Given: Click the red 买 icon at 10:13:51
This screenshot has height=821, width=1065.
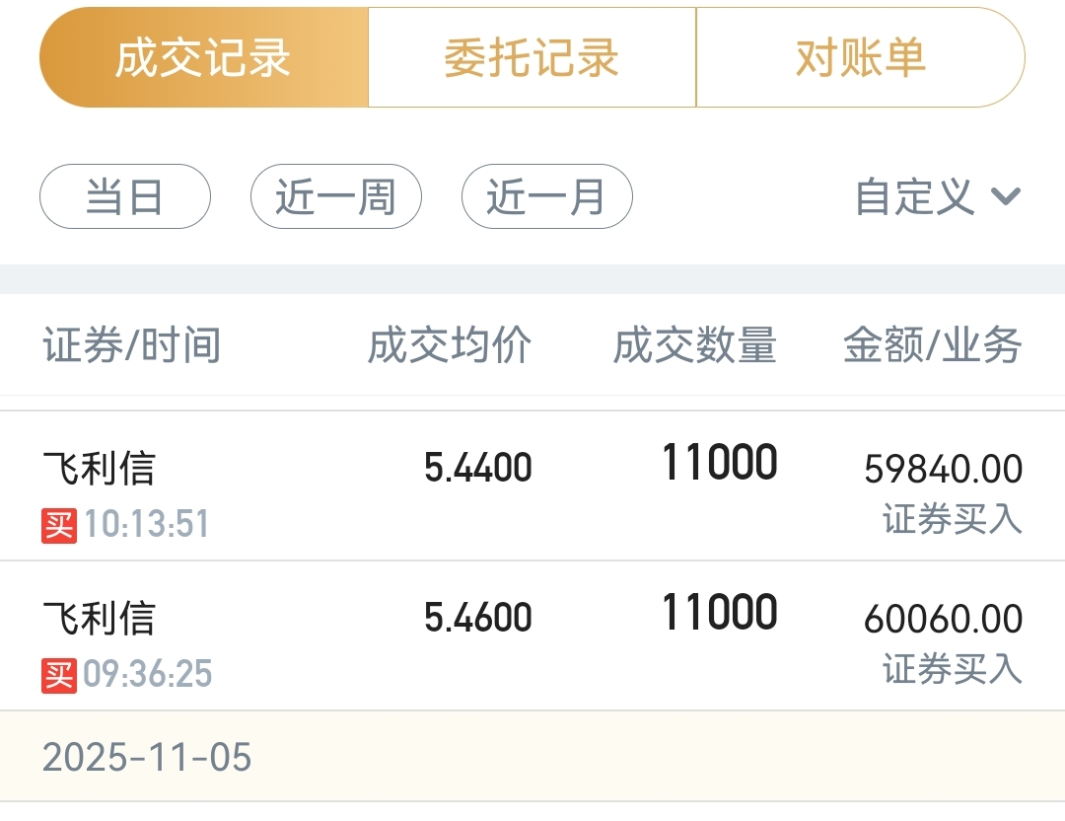Looking at the screenshot, I should tap(59, 524).
